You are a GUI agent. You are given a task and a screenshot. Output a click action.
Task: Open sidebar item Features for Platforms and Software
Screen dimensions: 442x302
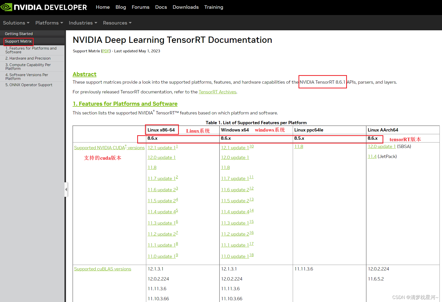[x=31, y=50]
